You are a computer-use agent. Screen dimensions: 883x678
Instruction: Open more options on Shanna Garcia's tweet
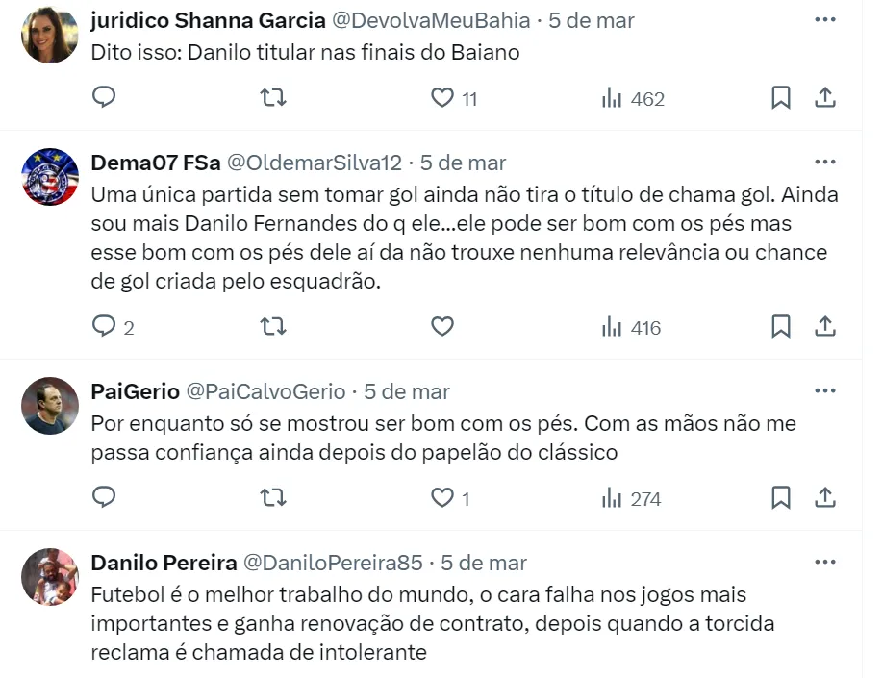[825, 20]
